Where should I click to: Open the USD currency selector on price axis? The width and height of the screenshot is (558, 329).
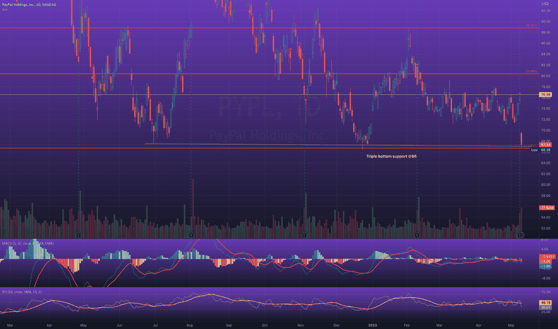(x=545, y=4)
